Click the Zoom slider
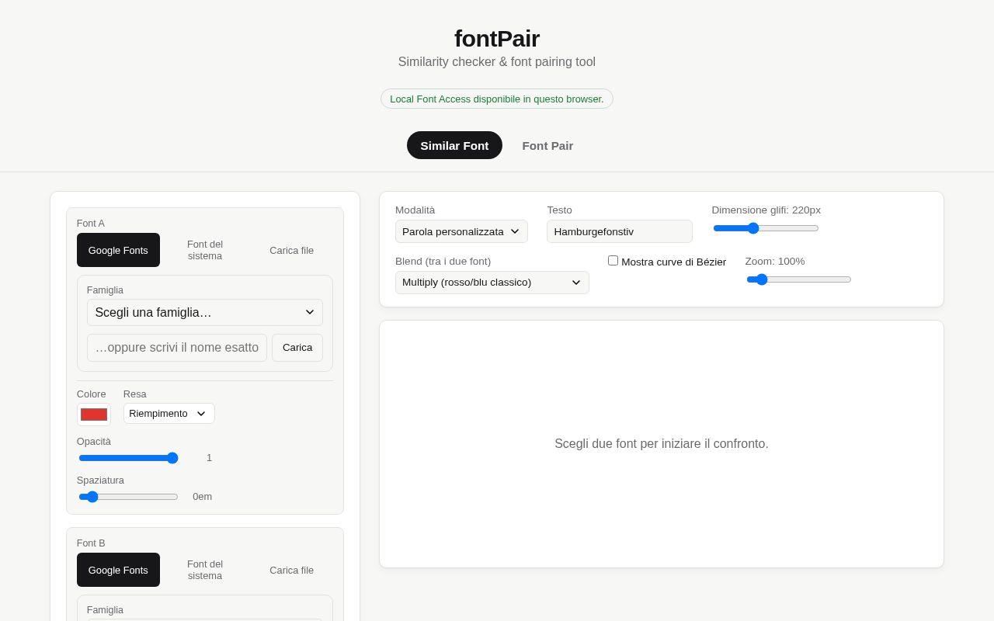 point(799,279)
